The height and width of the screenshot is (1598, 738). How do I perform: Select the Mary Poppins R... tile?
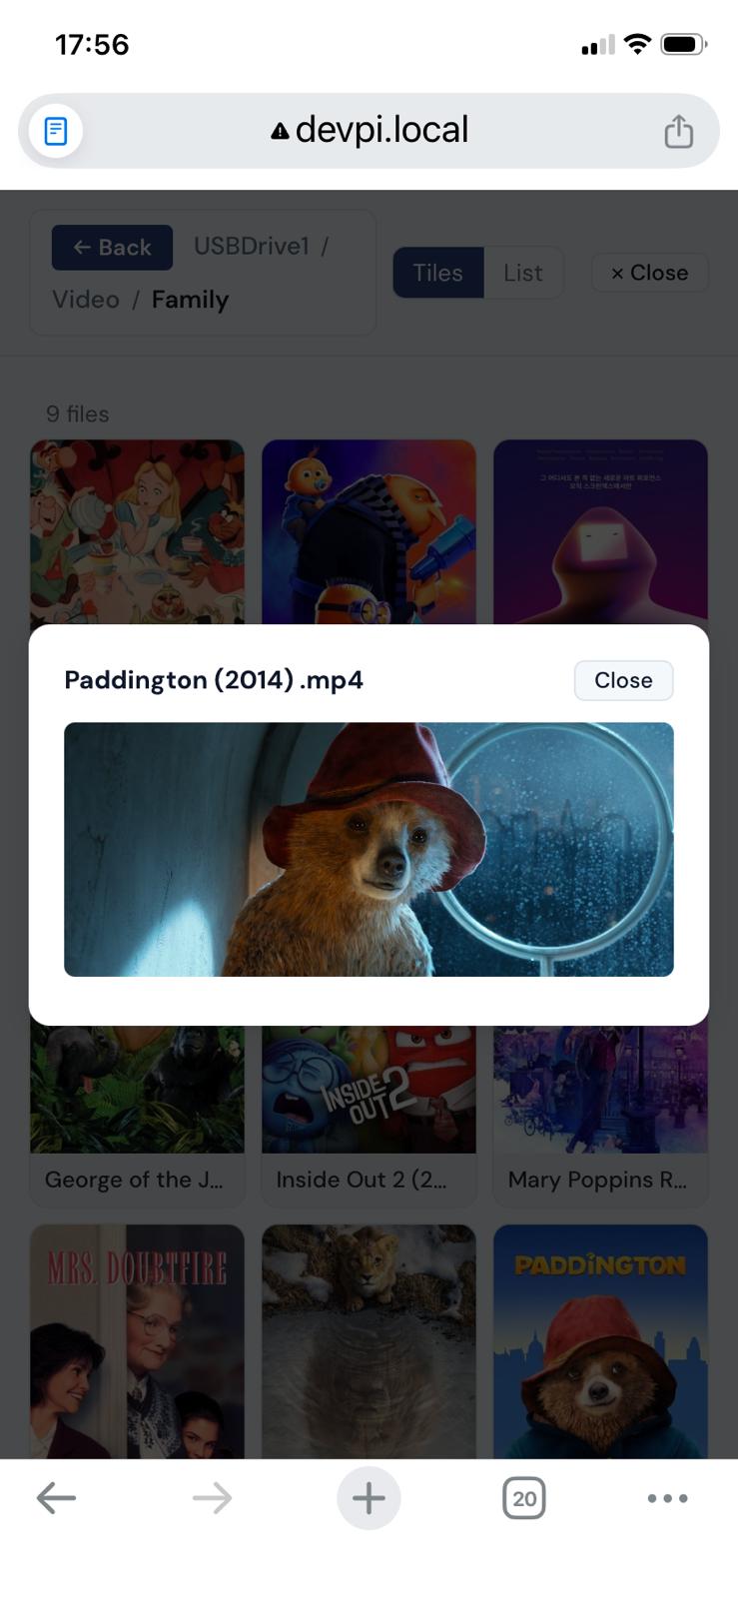[600, 1116]
